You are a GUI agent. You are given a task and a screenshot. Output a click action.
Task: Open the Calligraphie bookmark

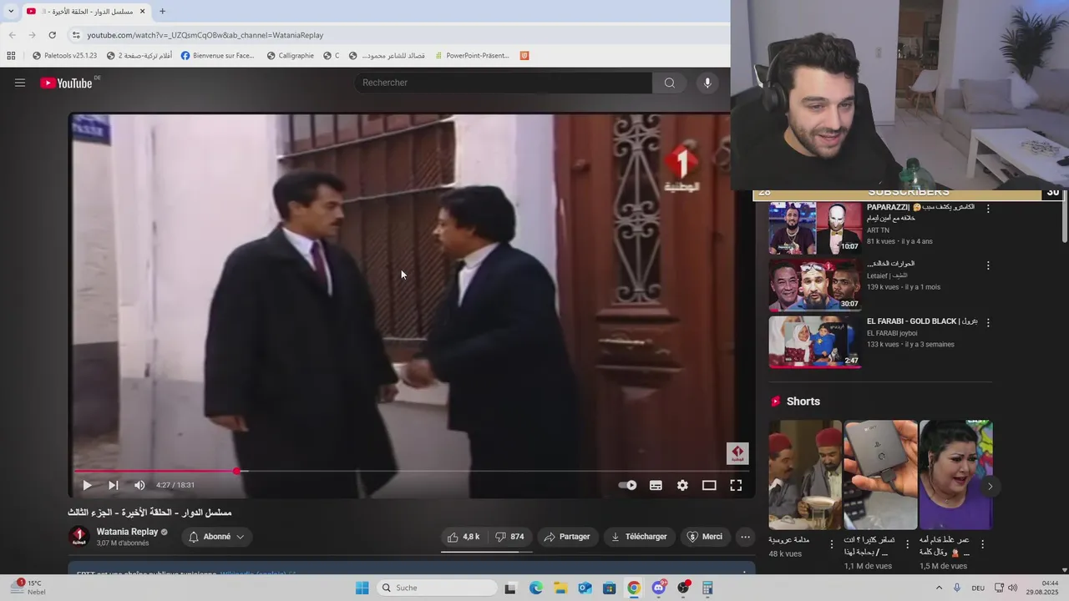(x=290, y=56)
